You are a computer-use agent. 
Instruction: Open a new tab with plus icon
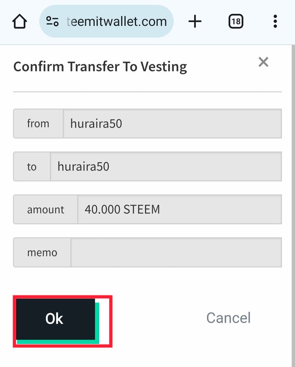(x=195, y=21)
